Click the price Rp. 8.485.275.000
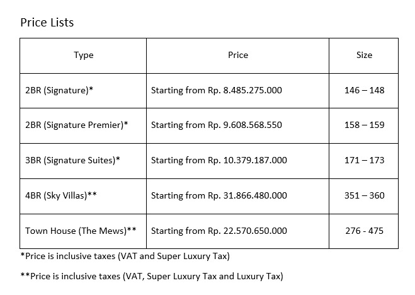The image size is (415, 295). coord(245,90)
